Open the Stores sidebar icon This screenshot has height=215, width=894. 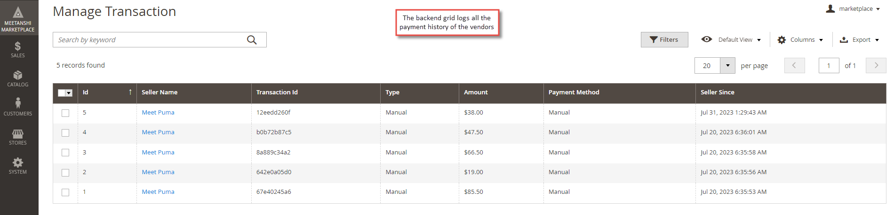[18, 137]
